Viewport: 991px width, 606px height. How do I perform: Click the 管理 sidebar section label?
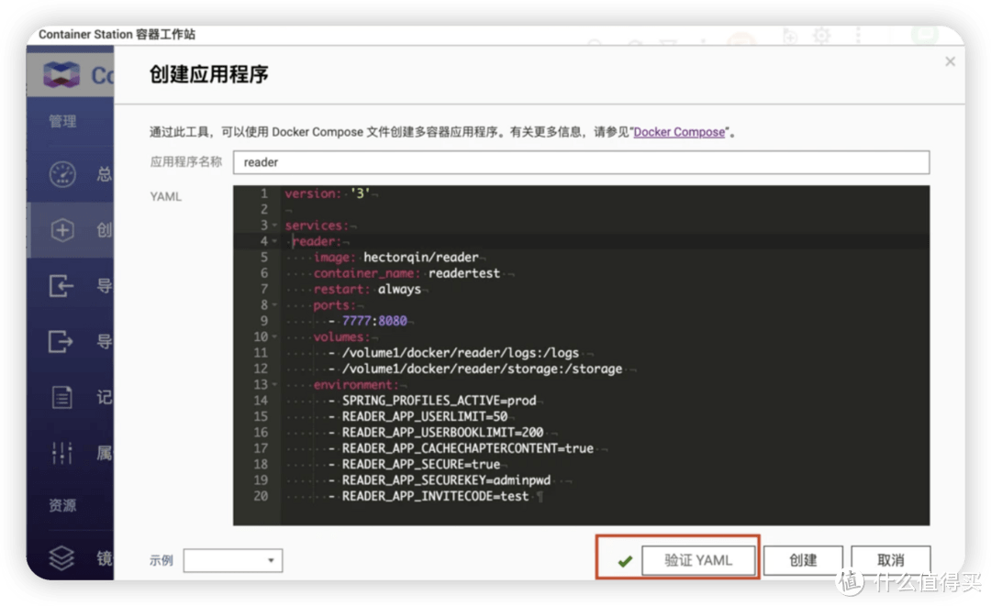[x=62, y=121]
